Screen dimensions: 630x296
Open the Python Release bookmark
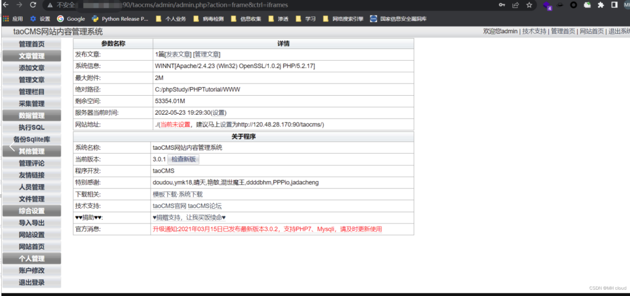click(x=120, y=19)
